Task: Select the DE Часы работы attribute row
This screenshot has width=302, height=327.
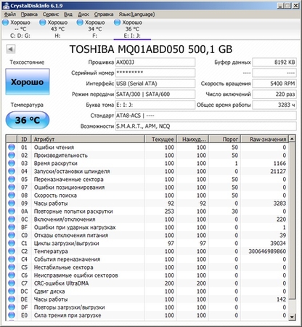Action: 147,299
